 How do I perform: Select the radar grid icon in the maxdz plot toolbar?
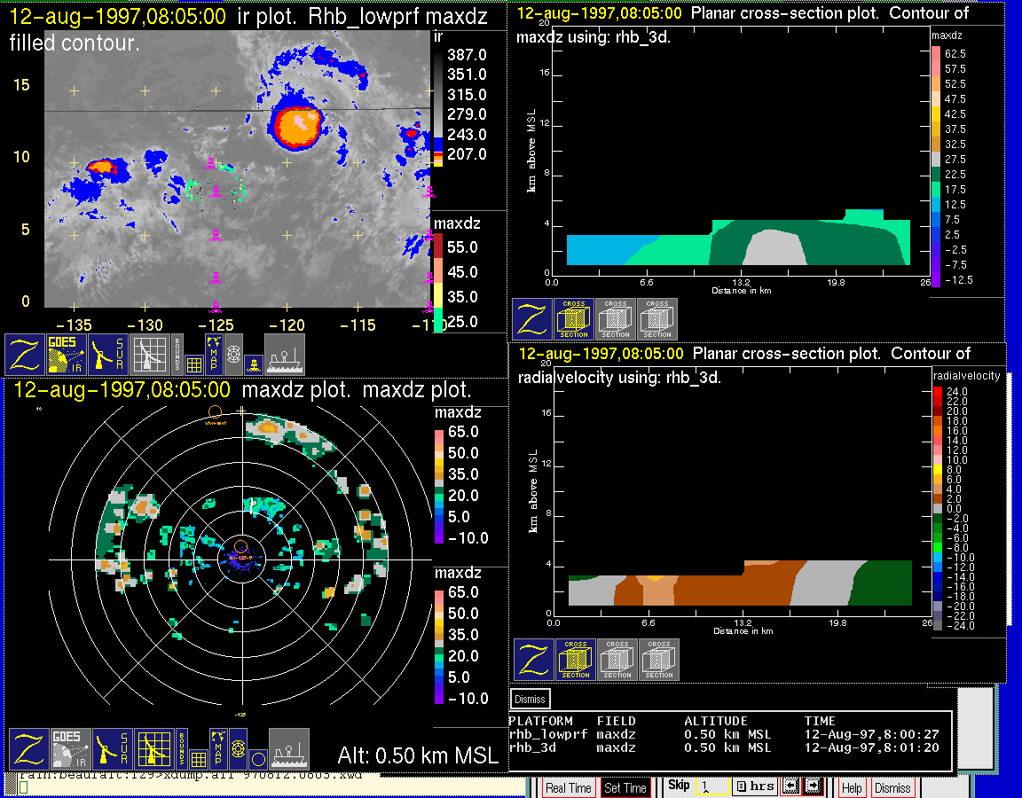point(153,749)
